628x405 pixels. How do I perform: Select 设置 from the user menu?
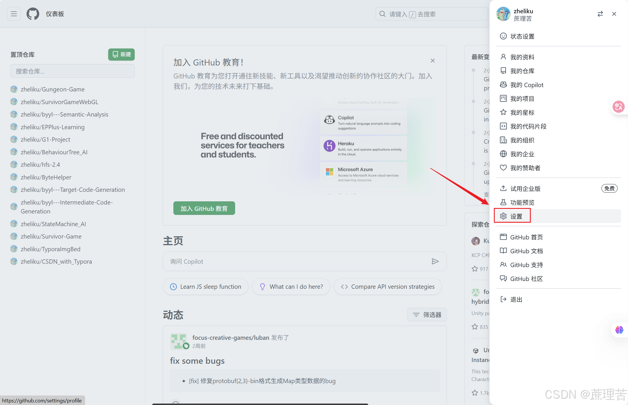pos(516,216)
